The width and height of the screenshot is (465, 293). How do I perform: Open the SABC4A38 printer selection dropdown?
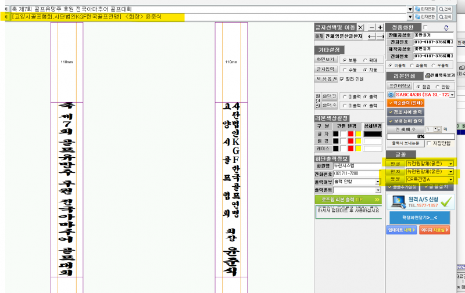pyautogui.click(x=452, y=95)
